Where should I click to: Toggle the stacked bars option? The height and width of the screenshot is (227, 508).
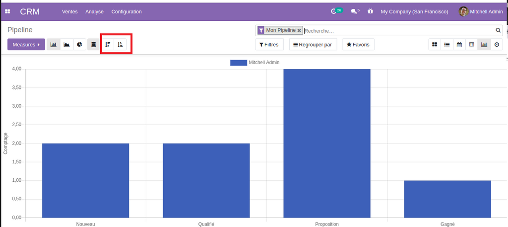(x=93, y=45)
